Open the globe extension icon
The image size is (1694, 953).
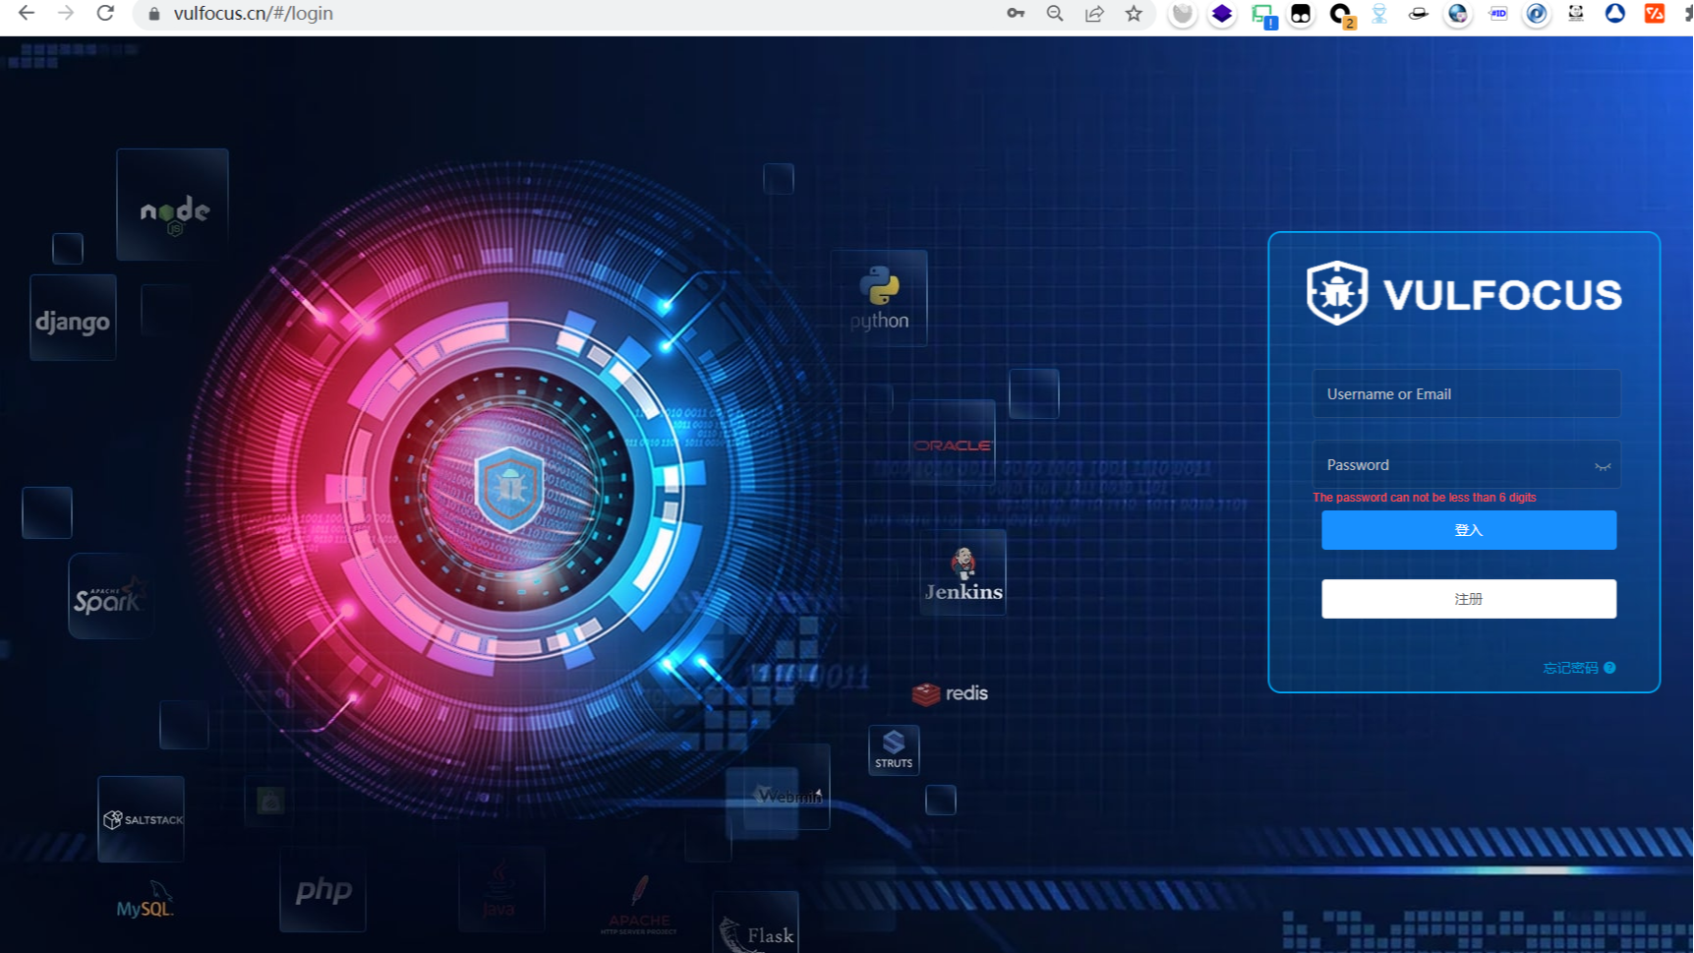1458,14
